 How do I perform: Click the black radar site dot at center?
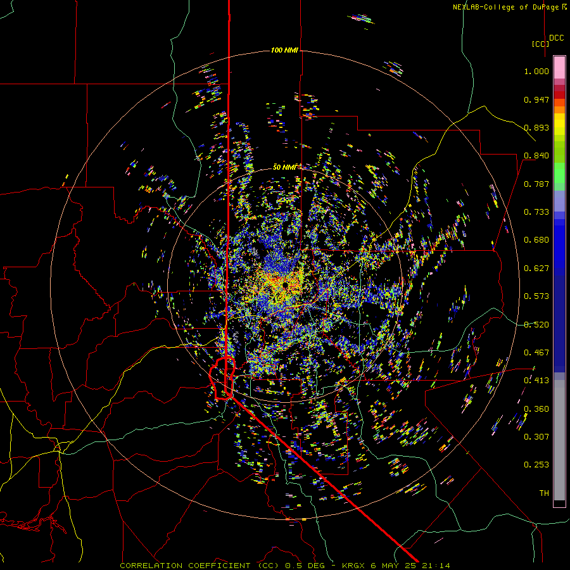[x=286, y=284]
